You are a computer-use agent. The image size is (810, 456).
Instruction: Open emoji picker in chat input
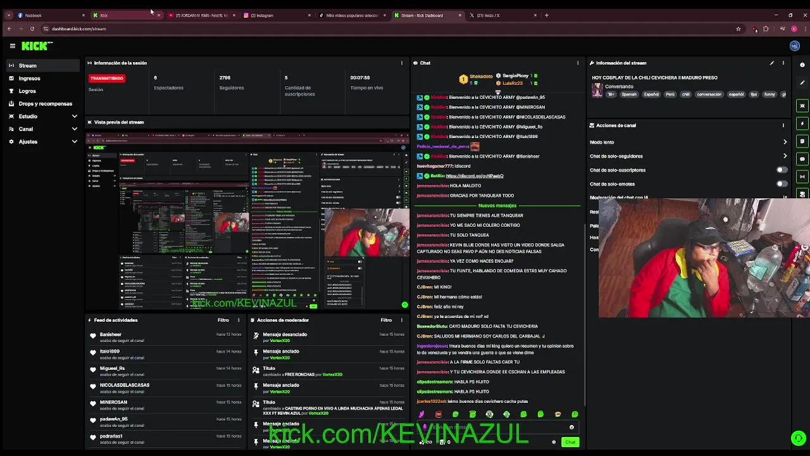click(571, 427)
